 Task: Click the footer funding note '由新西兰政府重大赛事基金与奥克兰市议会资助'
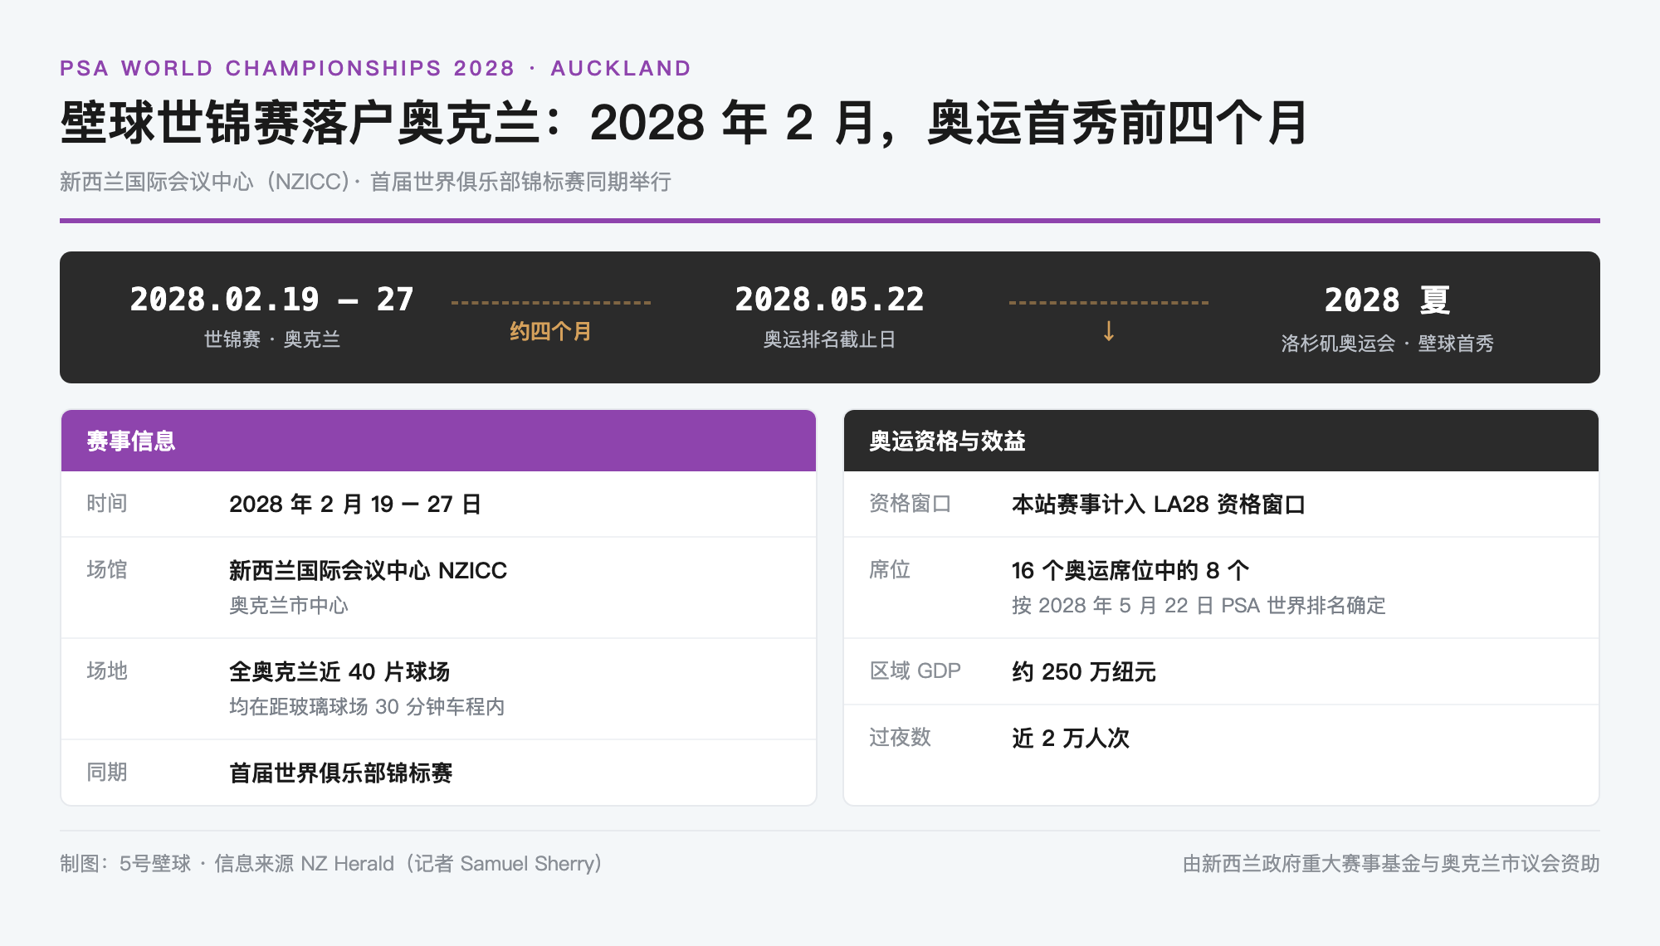point(1391,864)
